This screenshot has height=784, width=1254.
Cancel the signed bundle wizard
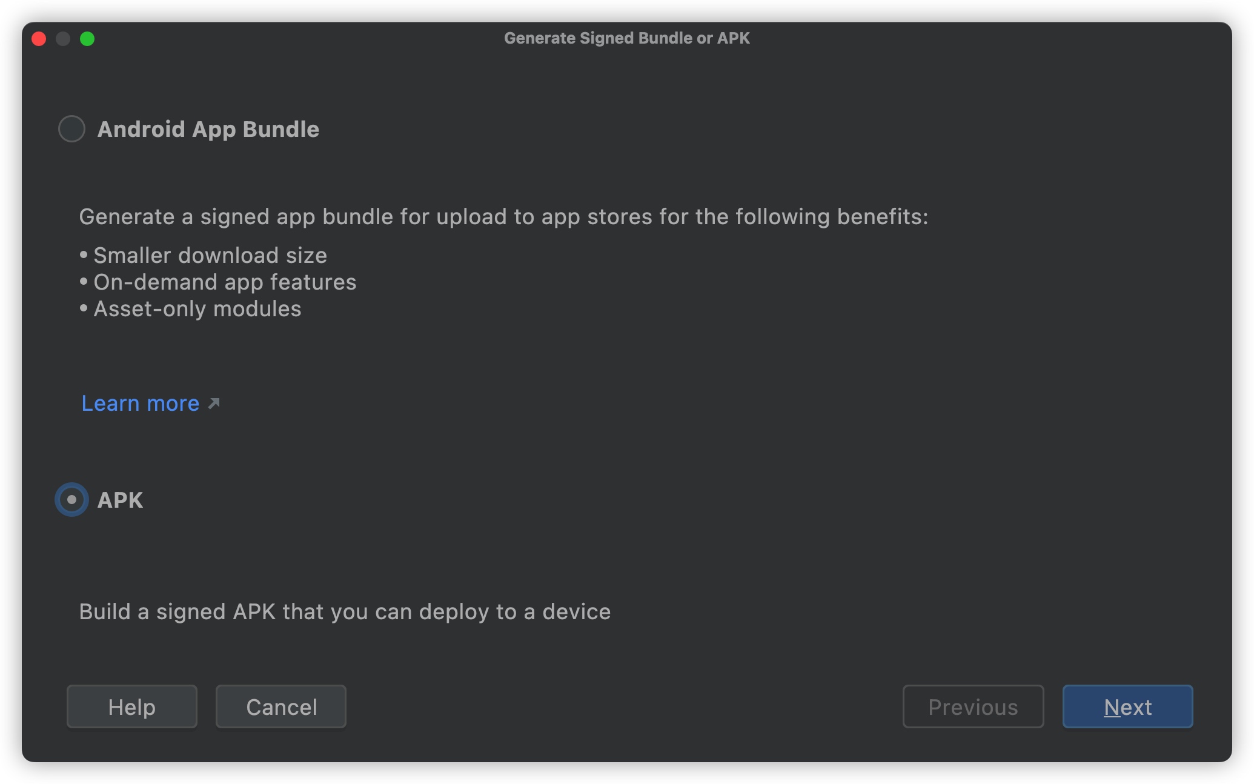281,707
